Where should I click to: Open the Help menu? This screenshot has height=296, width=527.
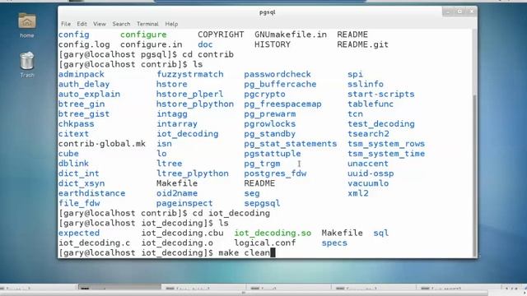pos(171,24)
